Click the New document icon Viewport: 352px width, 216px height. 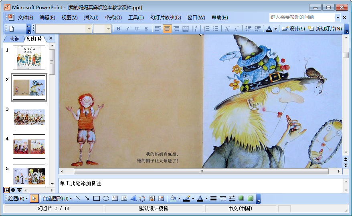tap(12, 29)
